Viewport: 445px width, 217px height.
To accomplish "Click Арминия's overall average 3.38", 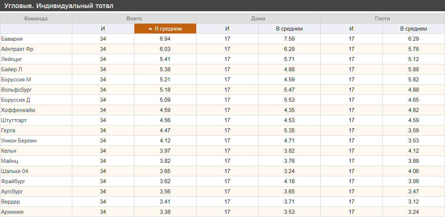I will [x=165, y=212].
